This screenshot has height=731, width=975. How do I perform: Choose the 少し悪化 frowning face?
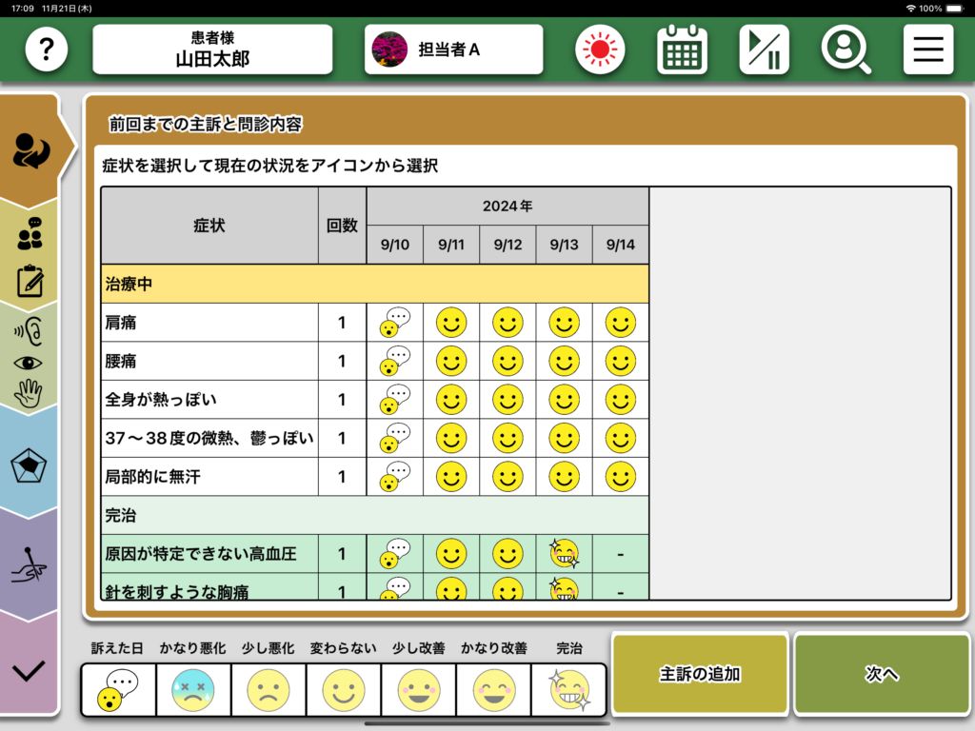pos(269,690)
